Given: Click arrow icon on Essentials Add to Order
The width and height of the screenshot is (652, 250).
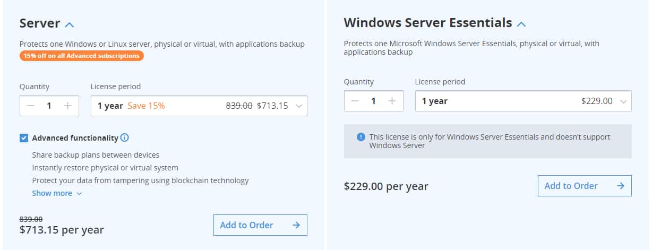Looking at the screenshot, I should [x=621, y=186].
